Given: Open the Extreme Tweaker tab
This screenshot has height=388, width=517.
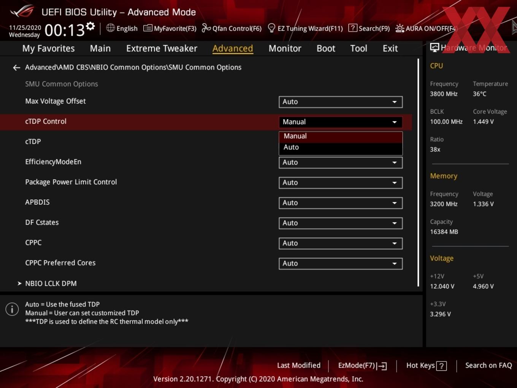Looking at the screenshot, I should (x=162, y=48).
